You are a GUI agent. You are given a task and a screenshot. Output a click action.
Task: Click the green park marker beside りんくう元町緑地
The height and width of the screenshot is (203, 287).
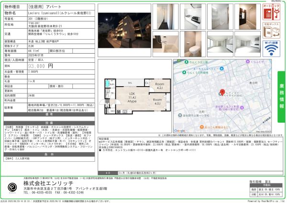184,72
